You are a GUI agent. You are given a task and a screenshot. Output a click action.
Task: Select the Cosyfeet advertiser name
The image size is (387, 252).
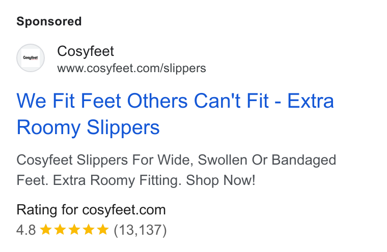click(86, 51)
